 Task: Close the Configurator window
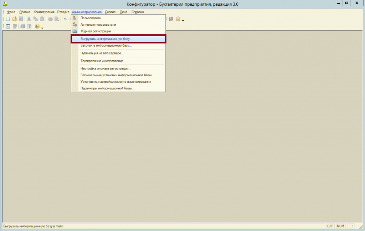(357, 3)
